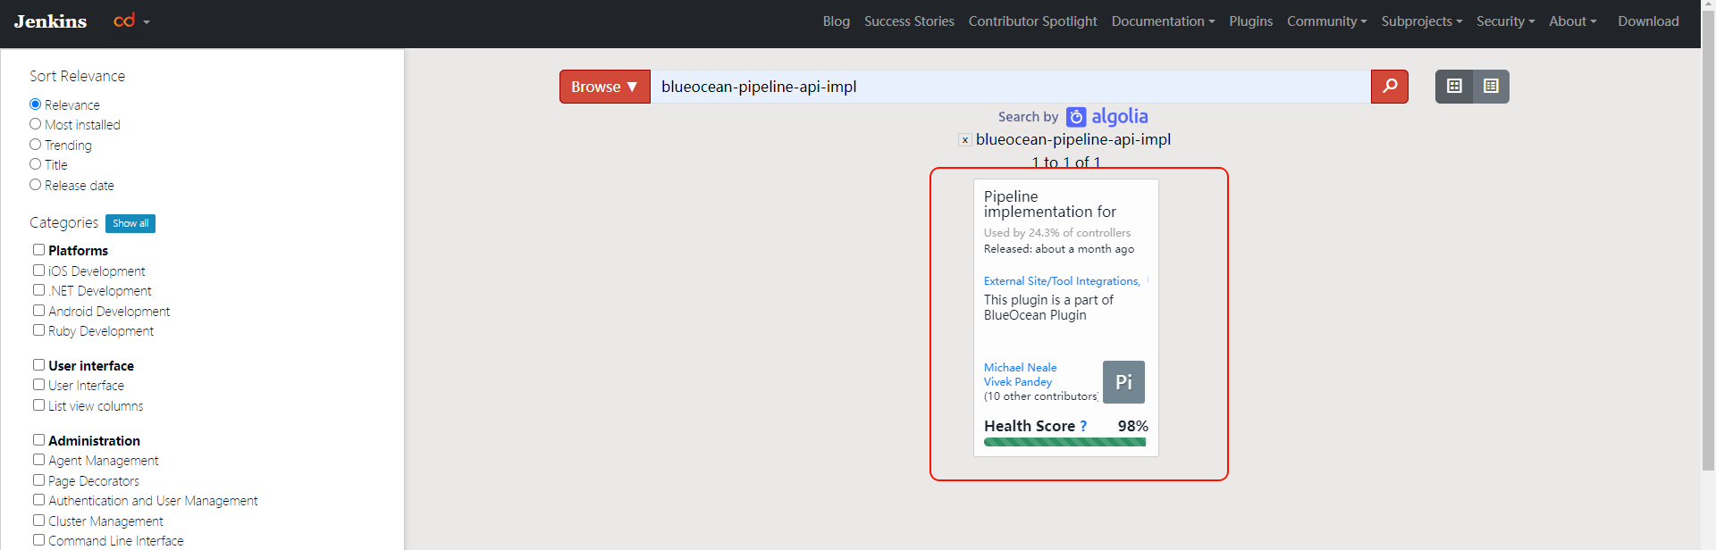Viewport: 1716px width, 550px height.
Task: Expand the Community menu
Action: (1326, 21)
